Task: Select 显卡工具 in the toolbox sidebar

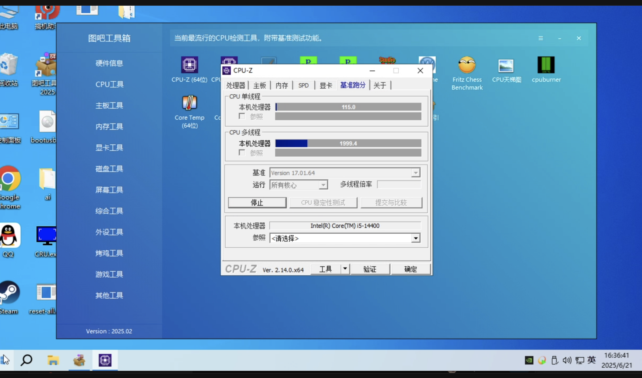Action: click(109, 148)
